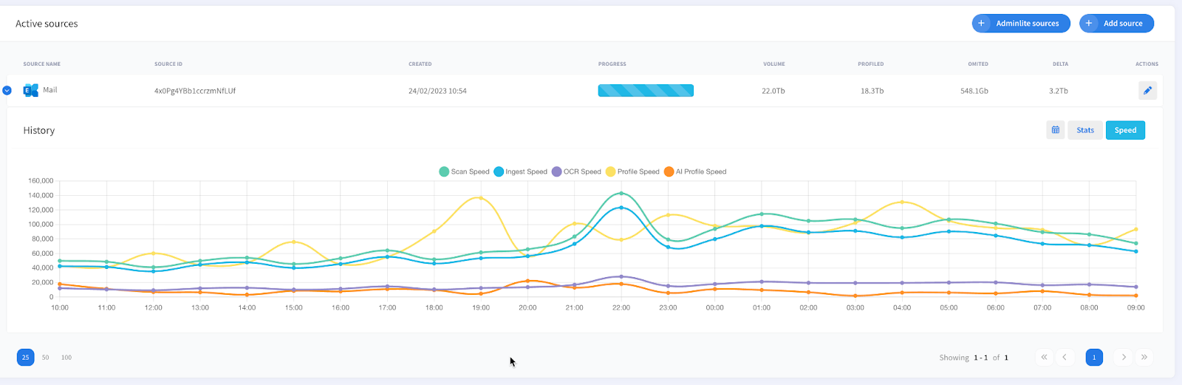The width and height of the screenshot is (1182, 385).
Task: Click the Add source button
Action: (x=1116, y=24)
